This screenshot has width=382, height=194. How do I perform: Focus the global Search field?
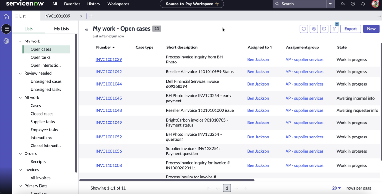pos(300,4)
